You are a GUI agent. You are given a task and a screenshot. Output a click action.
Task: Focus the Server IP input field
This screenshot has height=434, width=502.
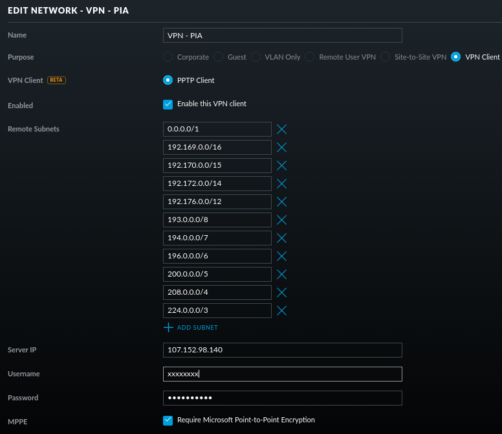pos(282,350)
